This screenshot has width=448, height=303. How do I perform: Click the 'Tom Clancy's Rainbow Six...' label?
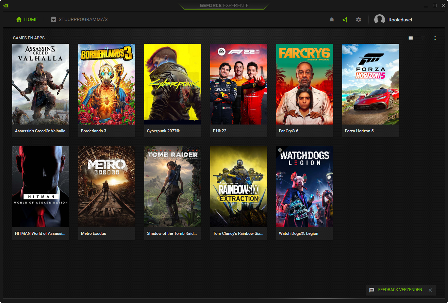(238, 233)
